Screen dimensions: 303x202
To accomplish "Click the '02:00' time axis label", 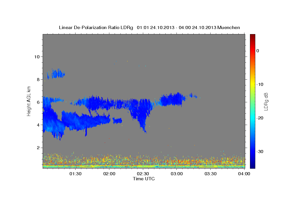I will point(109,174).
